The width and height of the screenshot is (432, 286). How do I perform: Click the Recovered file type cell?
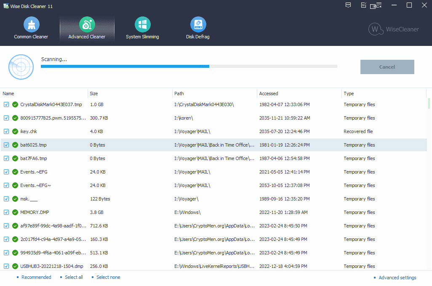358,132
